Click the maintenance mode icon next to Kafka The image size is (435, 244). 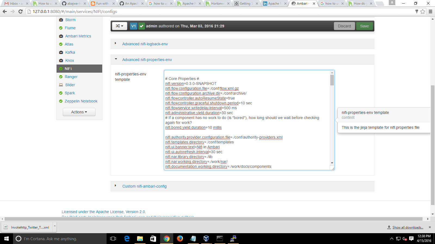(61, 52)
